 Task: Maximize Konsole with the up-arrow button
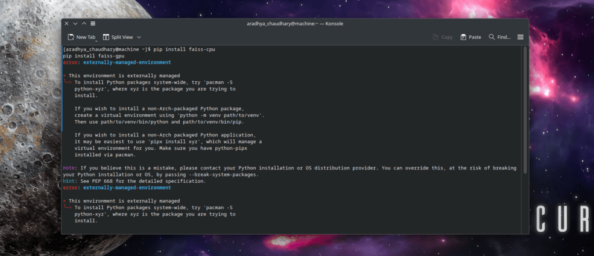pos(84,23)
